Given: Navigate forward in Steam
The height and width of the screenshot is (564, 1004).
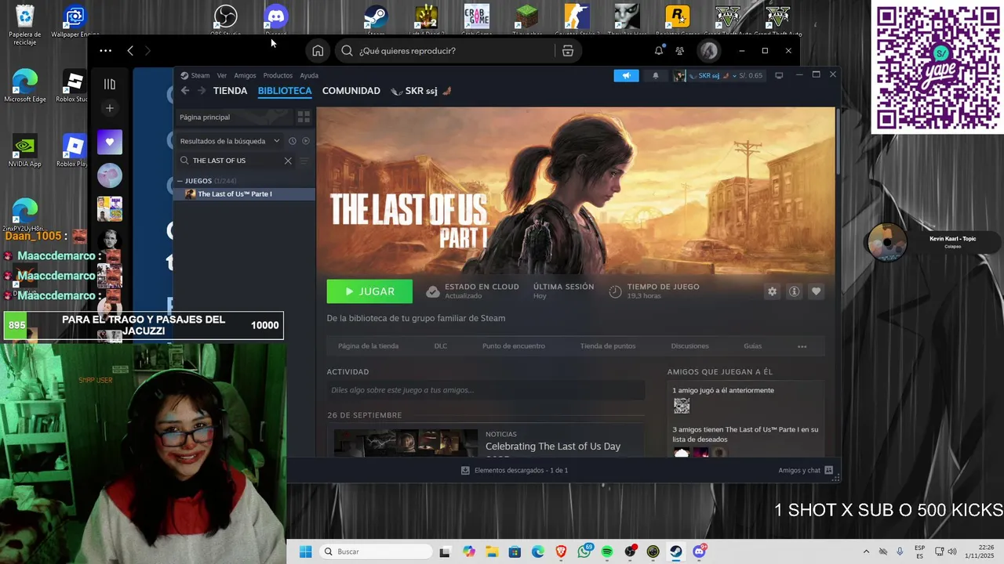Looking at the screenshot, I should [202, 91].
